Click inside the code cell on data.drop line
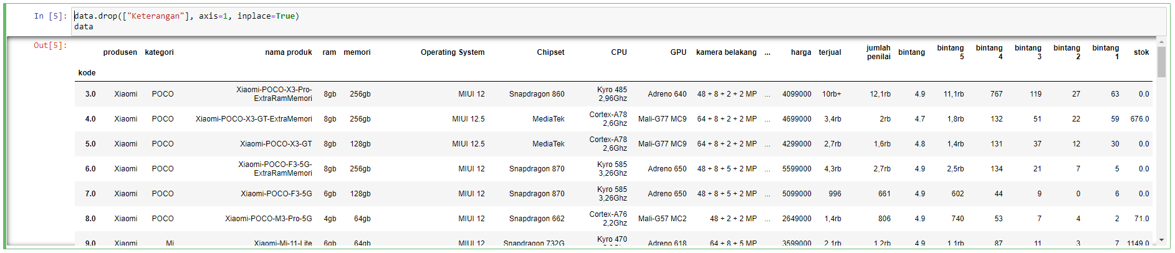The width and height of the screenshot is (1175, 253). pos(187,16)
